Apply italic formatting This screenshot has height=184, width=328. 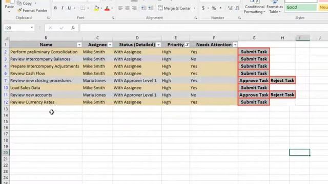click(62, 8)
